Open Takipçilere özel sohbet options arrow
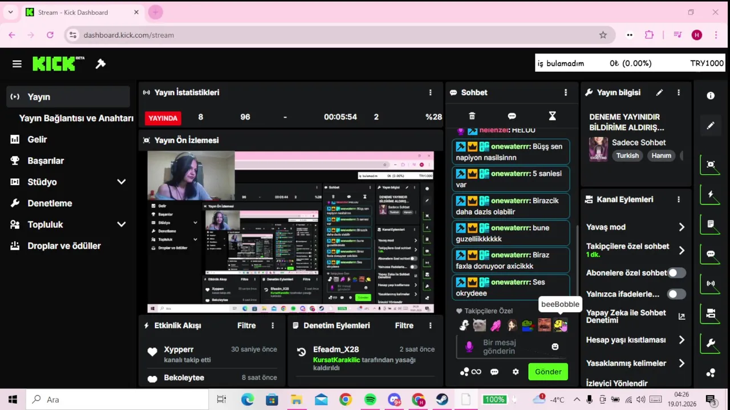Screen dimensions: 730x410 click(682, 250)
